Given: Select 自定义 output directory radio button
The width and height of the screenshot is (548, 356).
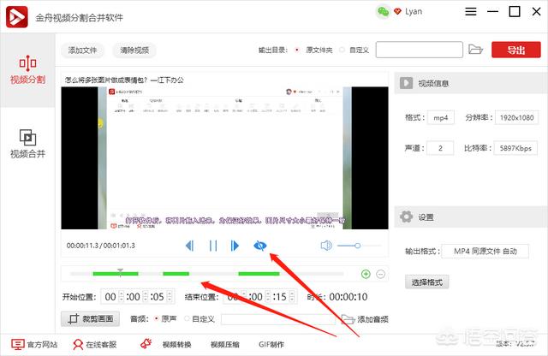Looking at the screenshot, I should click(x=342, y=50).
